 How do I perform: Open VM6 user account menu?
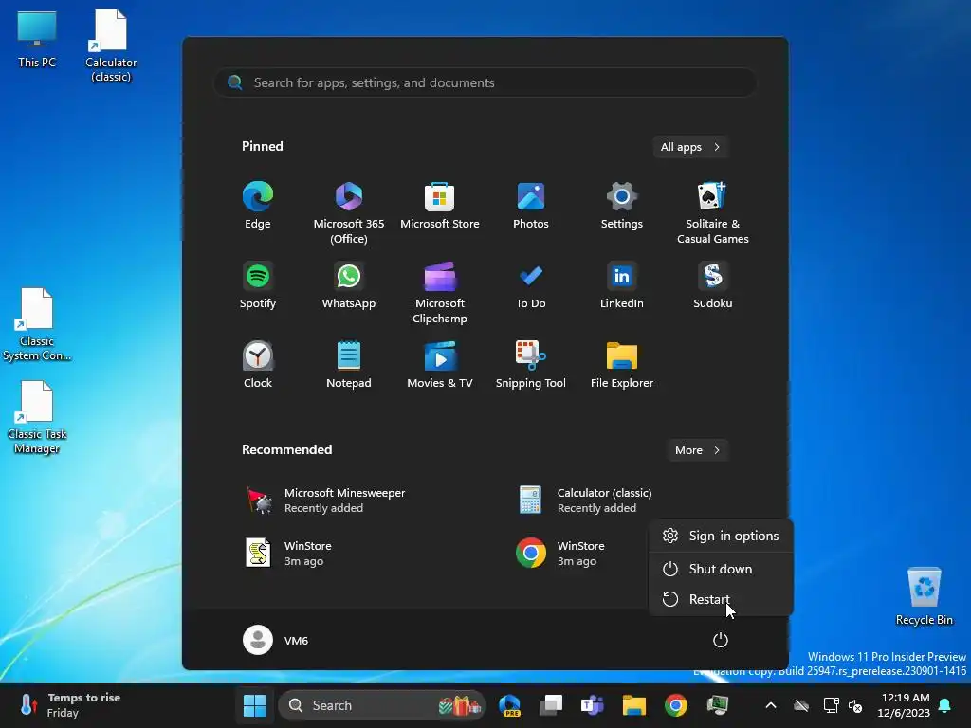click(276, 640)
